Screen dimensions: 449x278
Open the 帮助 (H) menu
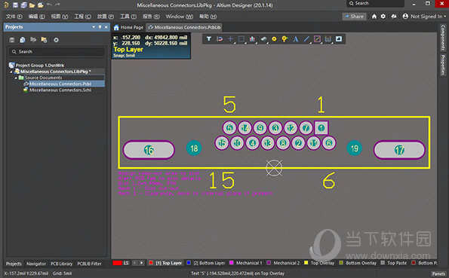[208, 17]
